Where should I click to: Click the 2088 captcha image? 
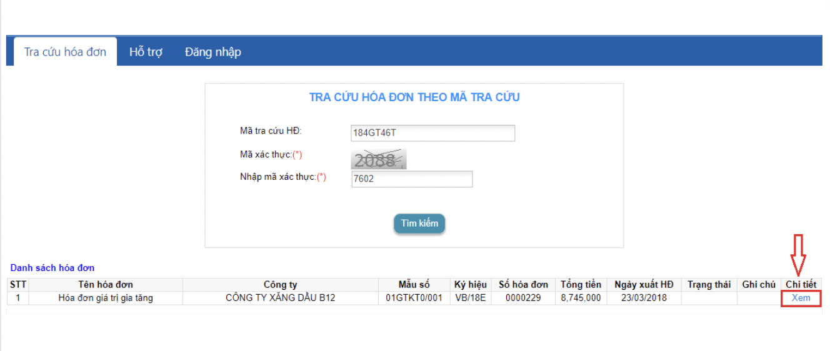(379, 159)
